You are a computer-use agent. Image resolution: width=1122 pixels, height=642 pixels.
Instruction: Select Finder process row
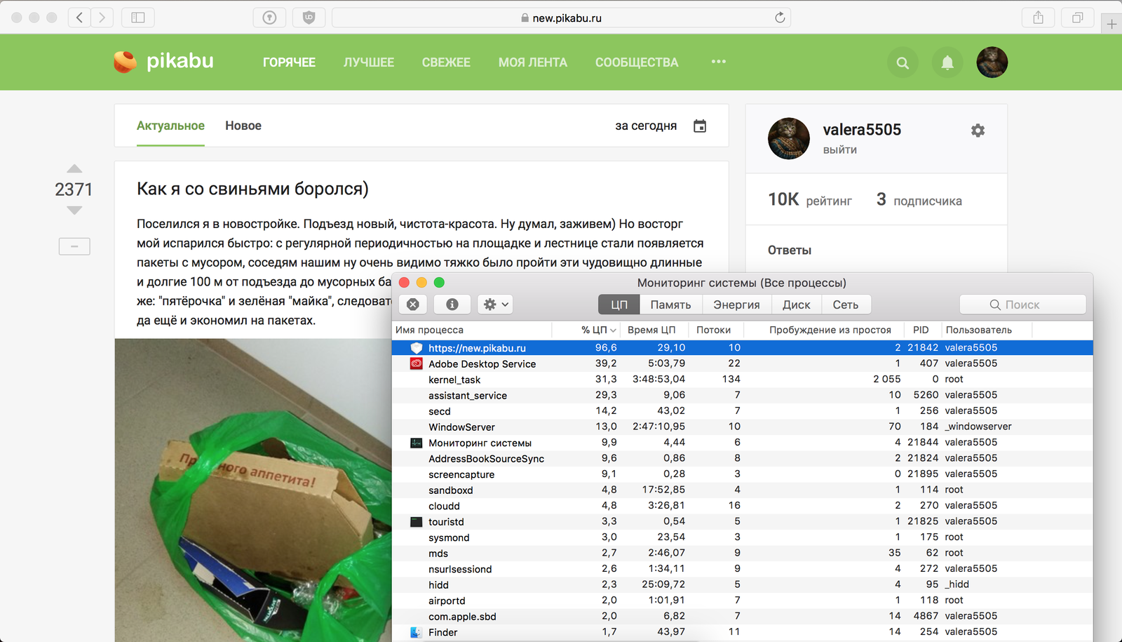[x=742, y=631]
